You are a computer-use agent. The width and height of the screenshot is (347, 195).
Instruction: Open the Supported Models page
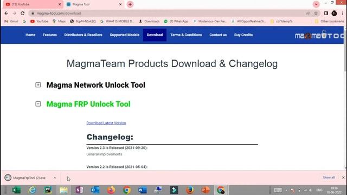(x=125, y=35)
